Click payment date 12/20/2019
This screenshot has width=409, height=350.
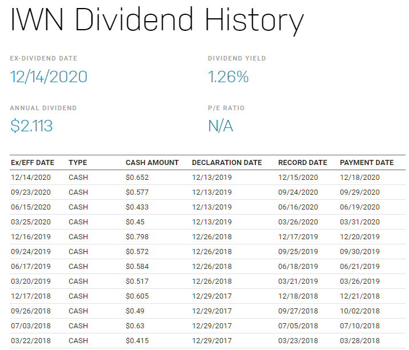coord(360,237)
